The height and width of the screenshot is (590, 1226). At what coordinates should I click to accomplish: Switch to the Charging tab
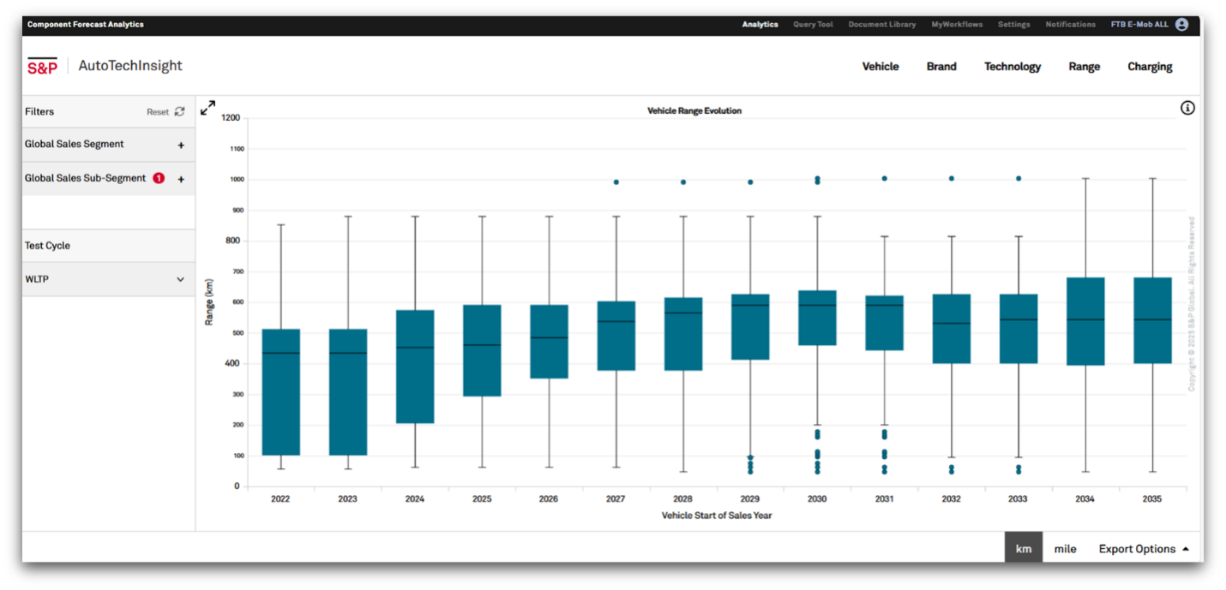point(1150,67)
